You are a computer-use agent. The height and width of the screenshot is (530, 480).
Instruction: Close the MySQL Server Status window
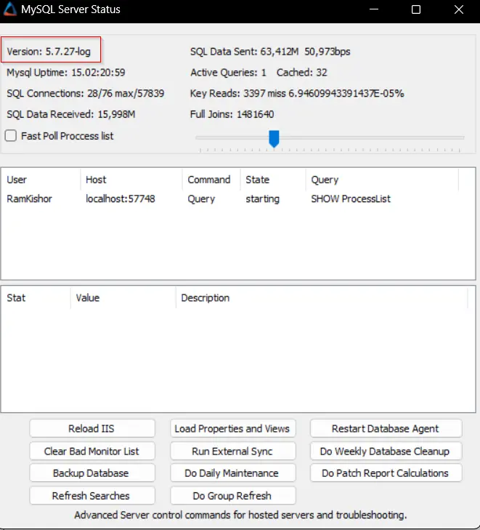(x=459, y=9)
